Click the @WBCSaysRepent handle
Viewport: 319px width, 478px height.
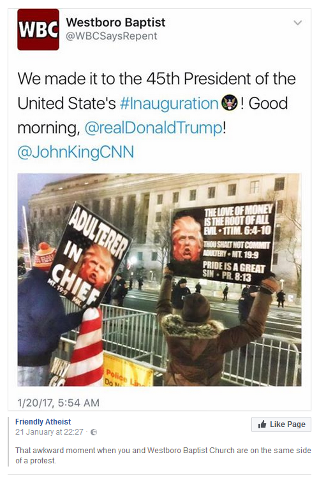pos(112,36)
